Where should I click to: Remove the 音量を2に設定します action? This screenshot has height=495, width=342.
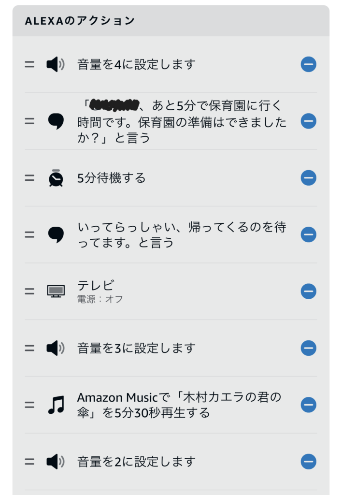[x=308, y=462]
